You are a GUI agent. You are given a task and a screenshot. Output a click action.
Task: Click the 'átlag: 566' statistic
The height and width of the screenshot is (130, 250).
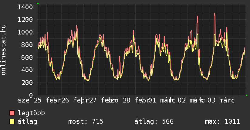click(154, 122)
